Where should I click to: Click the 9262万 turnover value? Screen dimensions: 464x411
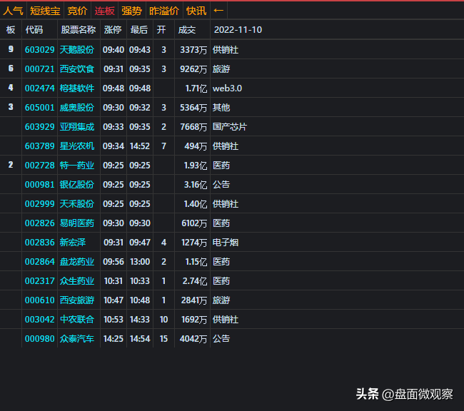tap(193, 69)
